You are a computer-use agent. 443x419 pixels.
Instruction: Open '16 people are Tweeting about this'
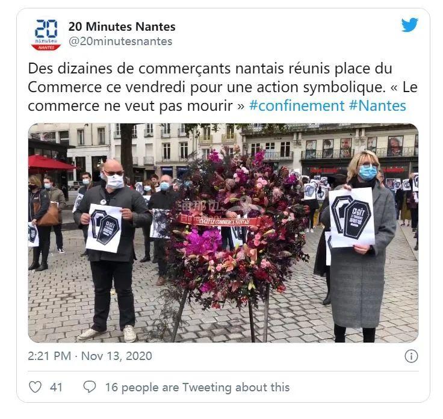tap(197, 387)
